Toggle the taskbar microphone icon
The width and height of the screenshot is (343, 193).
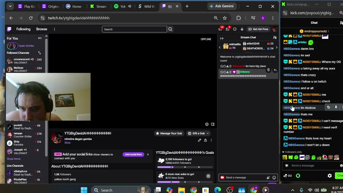tap(301, 190)
